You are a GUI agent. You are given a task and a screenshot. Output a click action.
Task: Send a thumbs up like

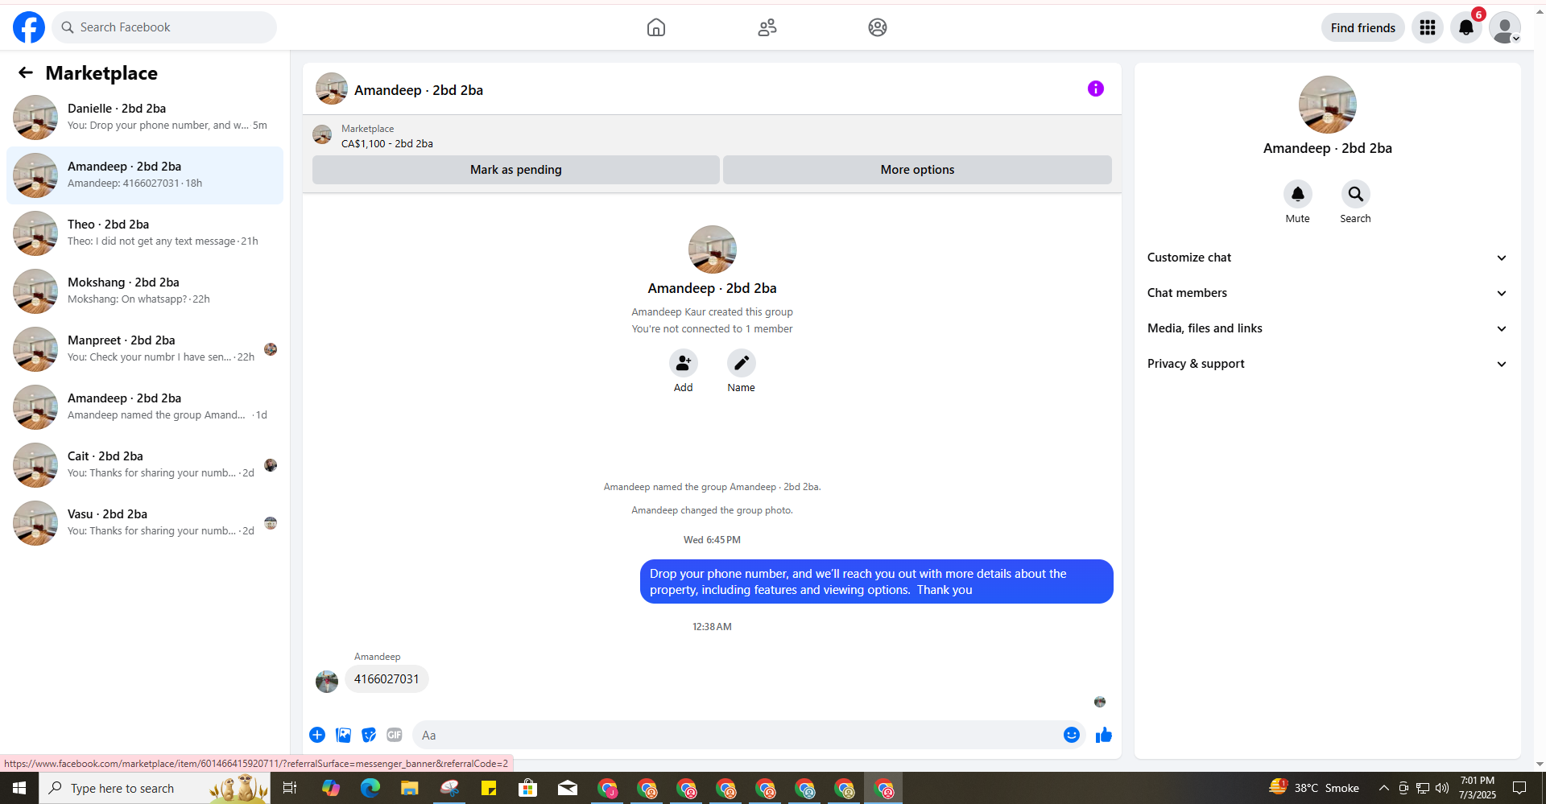click(x=1104, y=735)
